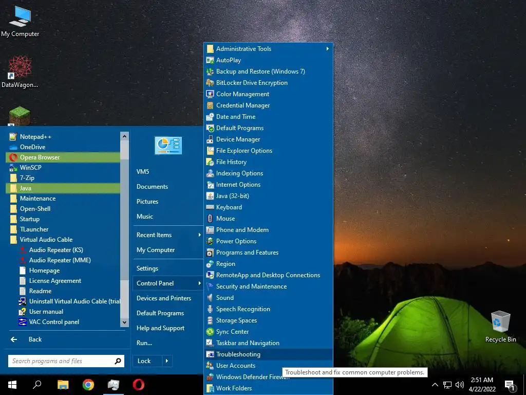Viewport: 526px width, 395px height.
Task: Open Device Manager icon
Action: click(210, 139)
